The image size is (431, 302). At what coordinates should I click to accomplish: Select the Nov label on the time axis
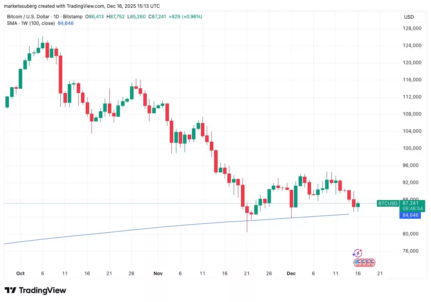[x=158, y=274]
